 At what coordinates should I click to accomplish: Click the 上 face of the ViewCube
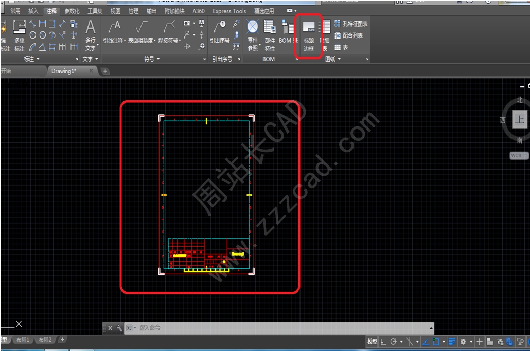tap(519, 119)
